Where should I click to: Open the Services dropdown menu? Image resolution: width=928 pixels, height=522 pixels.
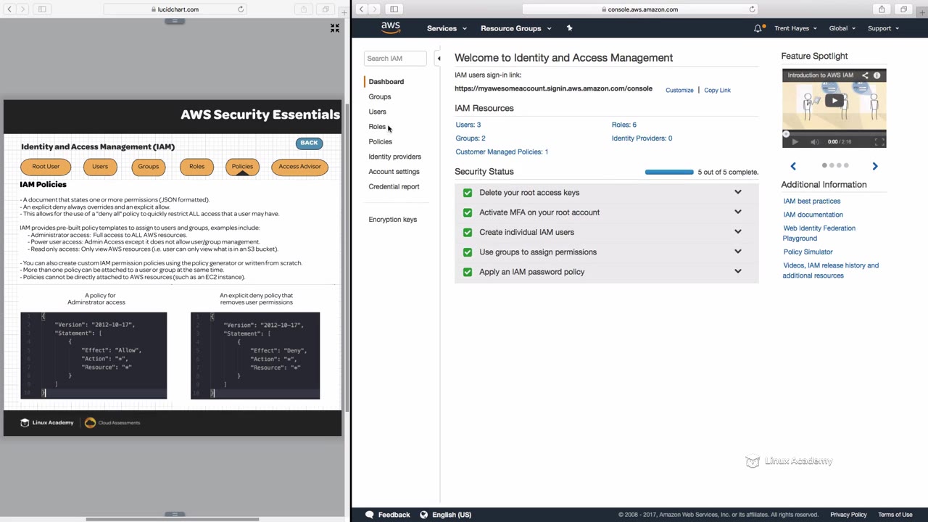coord(447,28)
